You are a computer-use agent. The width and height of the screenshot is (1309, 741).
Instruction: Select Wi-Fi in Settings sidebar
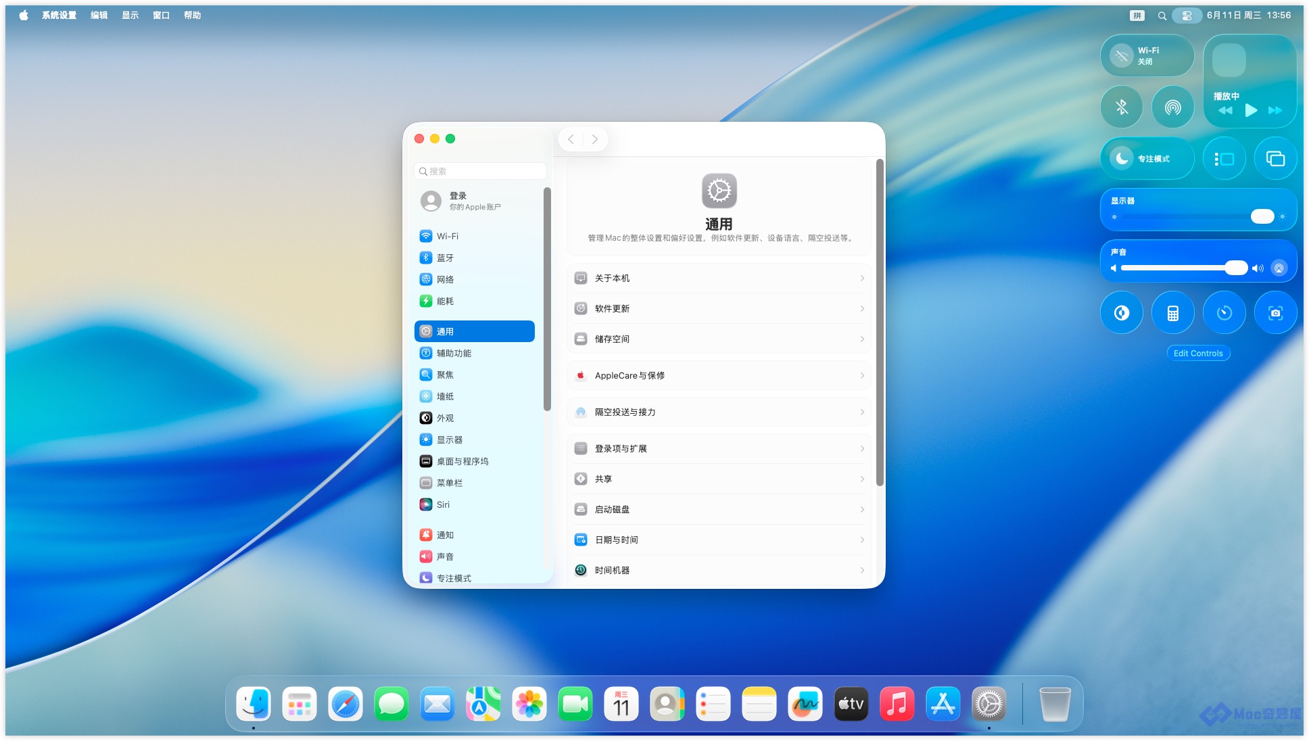pos(475,237)
